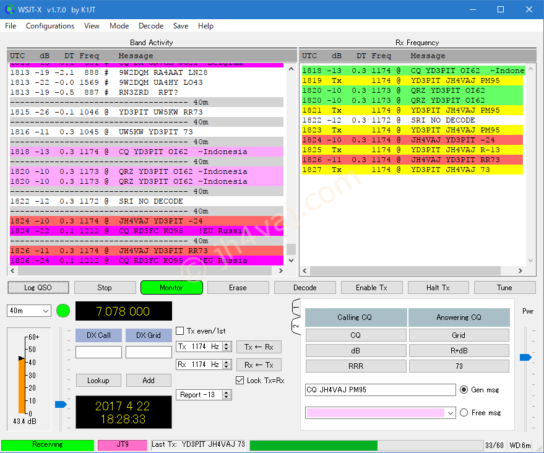This screenshot has width=544, height=453.
Task: Click the 73 message button
Action: tap(459, 366)
